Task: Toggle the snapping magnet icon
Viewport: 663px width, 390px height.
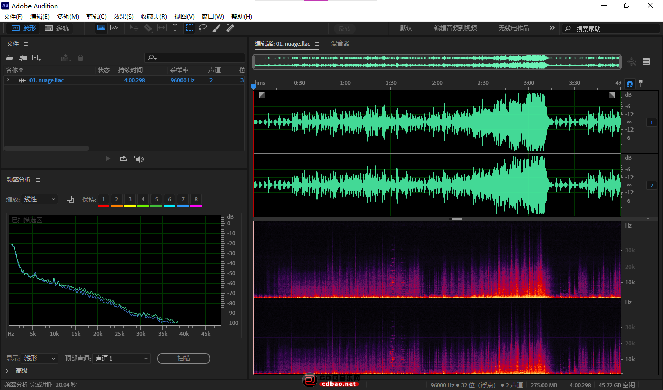Action: (630, 83)
